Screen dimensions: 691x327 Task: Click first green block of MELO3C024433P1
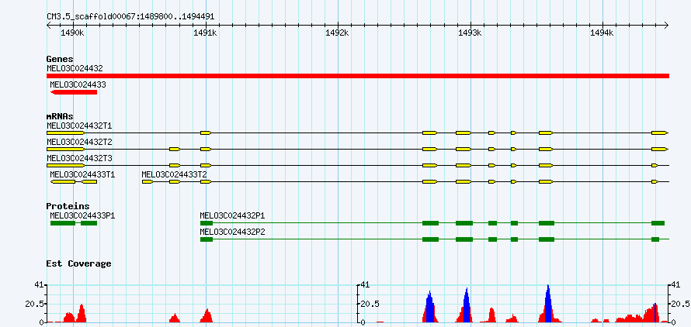click(x=63, y=223)
